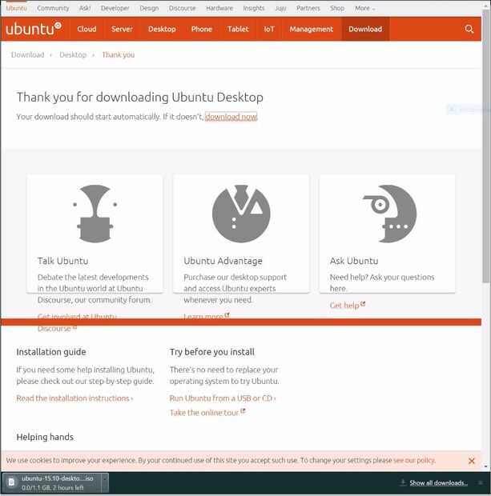The image size is (491, 496).
Task: Open 'see our policy' cookie link
Action: click(414, 460)
